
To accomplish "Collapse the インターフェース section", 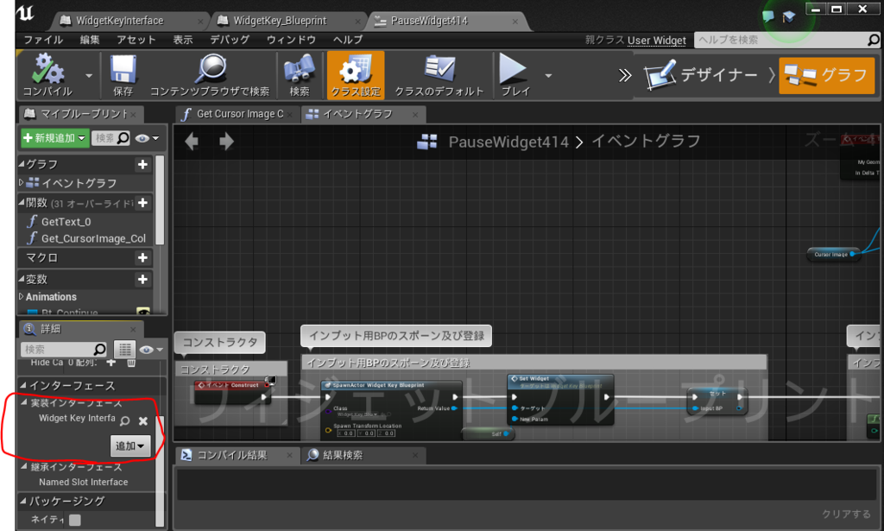I will point(23,386).
